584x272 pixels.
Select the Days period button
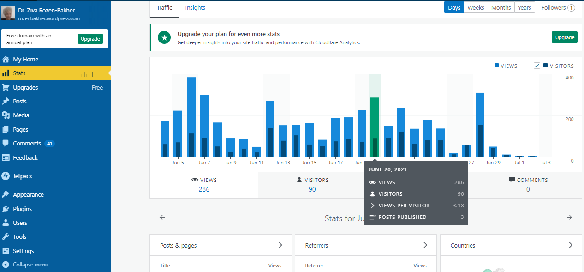454,7
